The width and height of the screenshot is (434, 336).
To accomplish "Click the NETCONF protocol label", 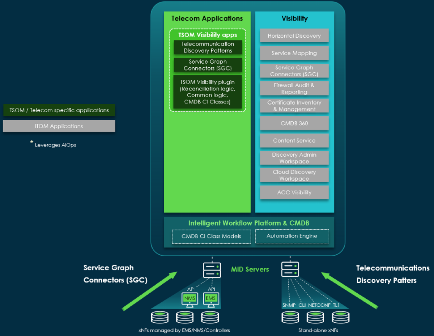I will pos(319,305).
